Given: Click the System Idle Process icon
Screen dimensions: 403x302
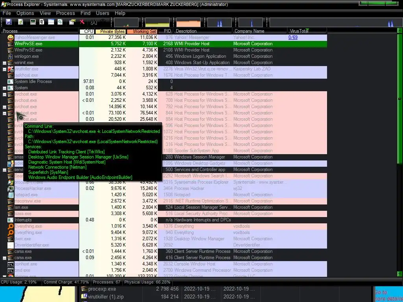Looking at the screenshot, I should pos(11,81).
